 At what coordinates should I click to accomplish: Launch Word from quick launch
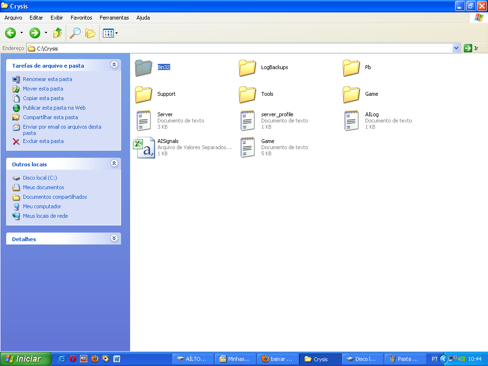pos(117,359)
